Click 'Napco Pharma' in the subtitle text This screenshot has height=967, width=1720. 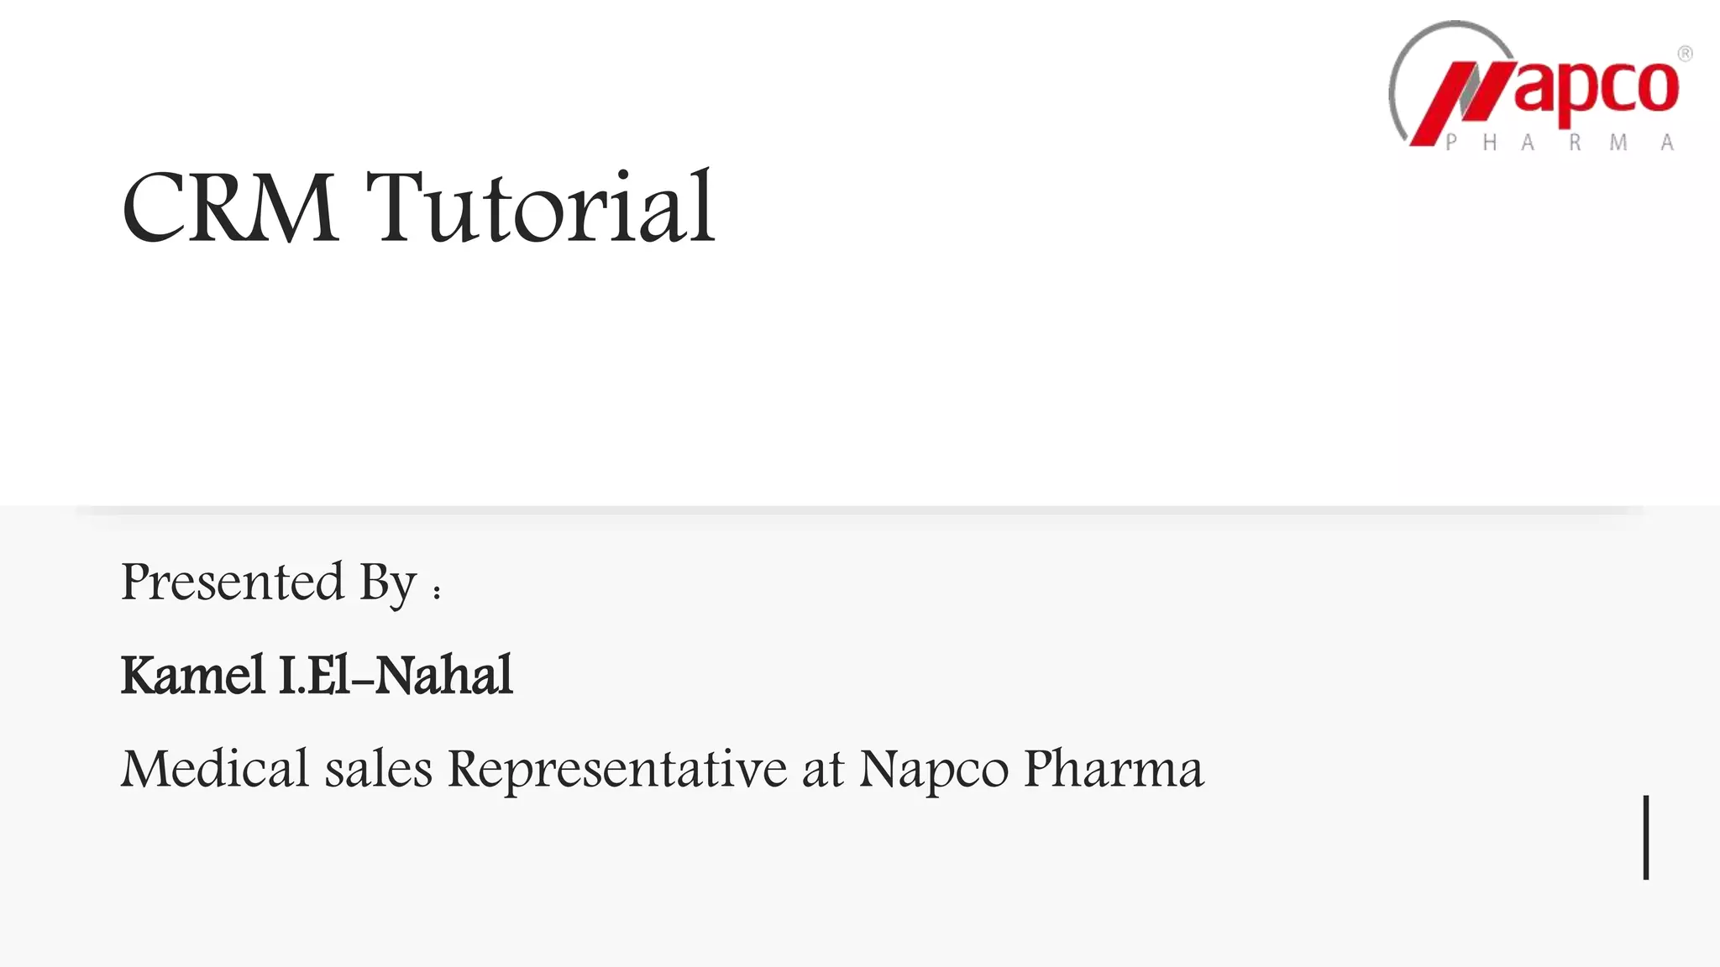click(1030, 768)
